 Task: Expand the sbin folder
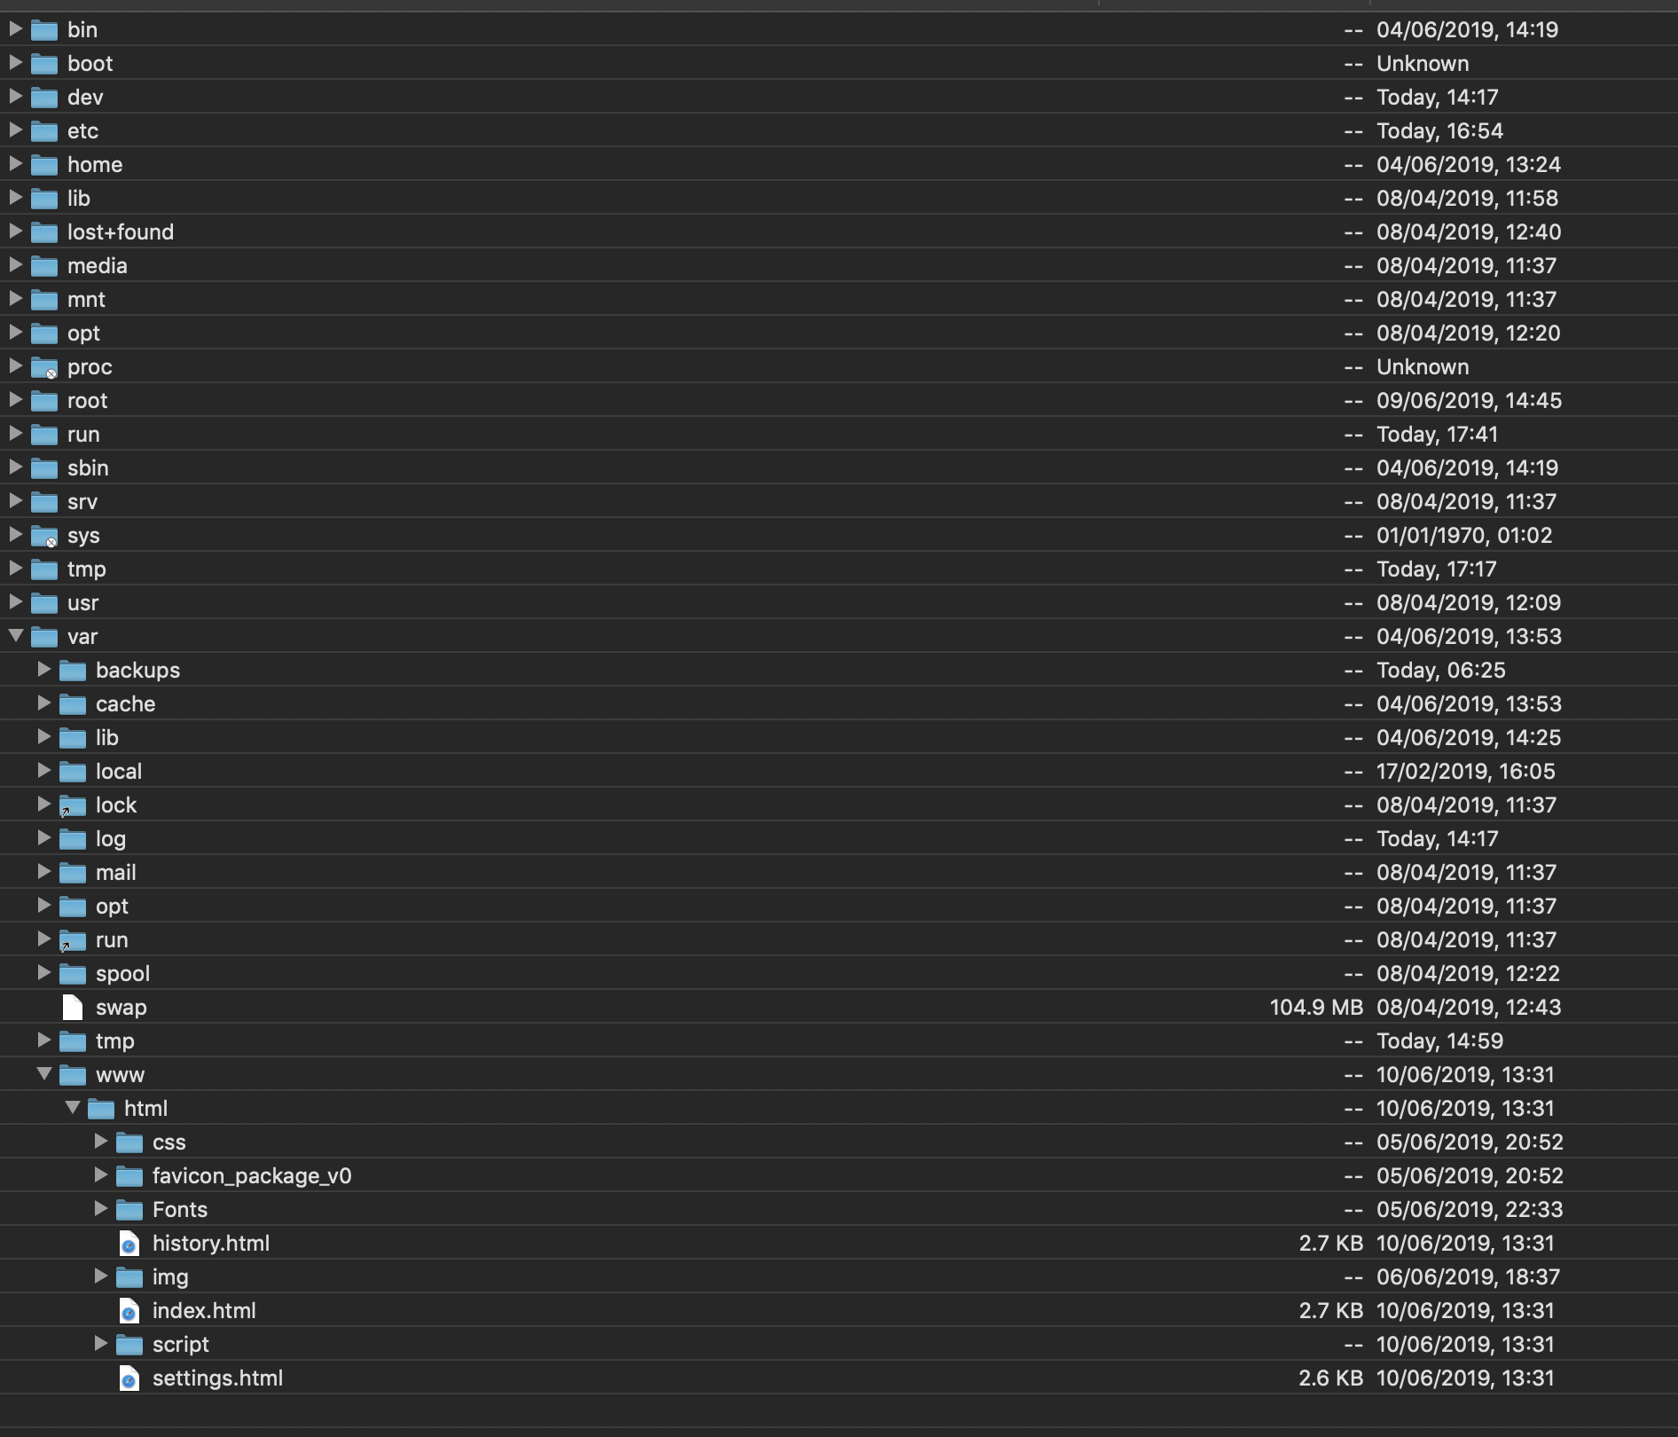coord(15,467)
